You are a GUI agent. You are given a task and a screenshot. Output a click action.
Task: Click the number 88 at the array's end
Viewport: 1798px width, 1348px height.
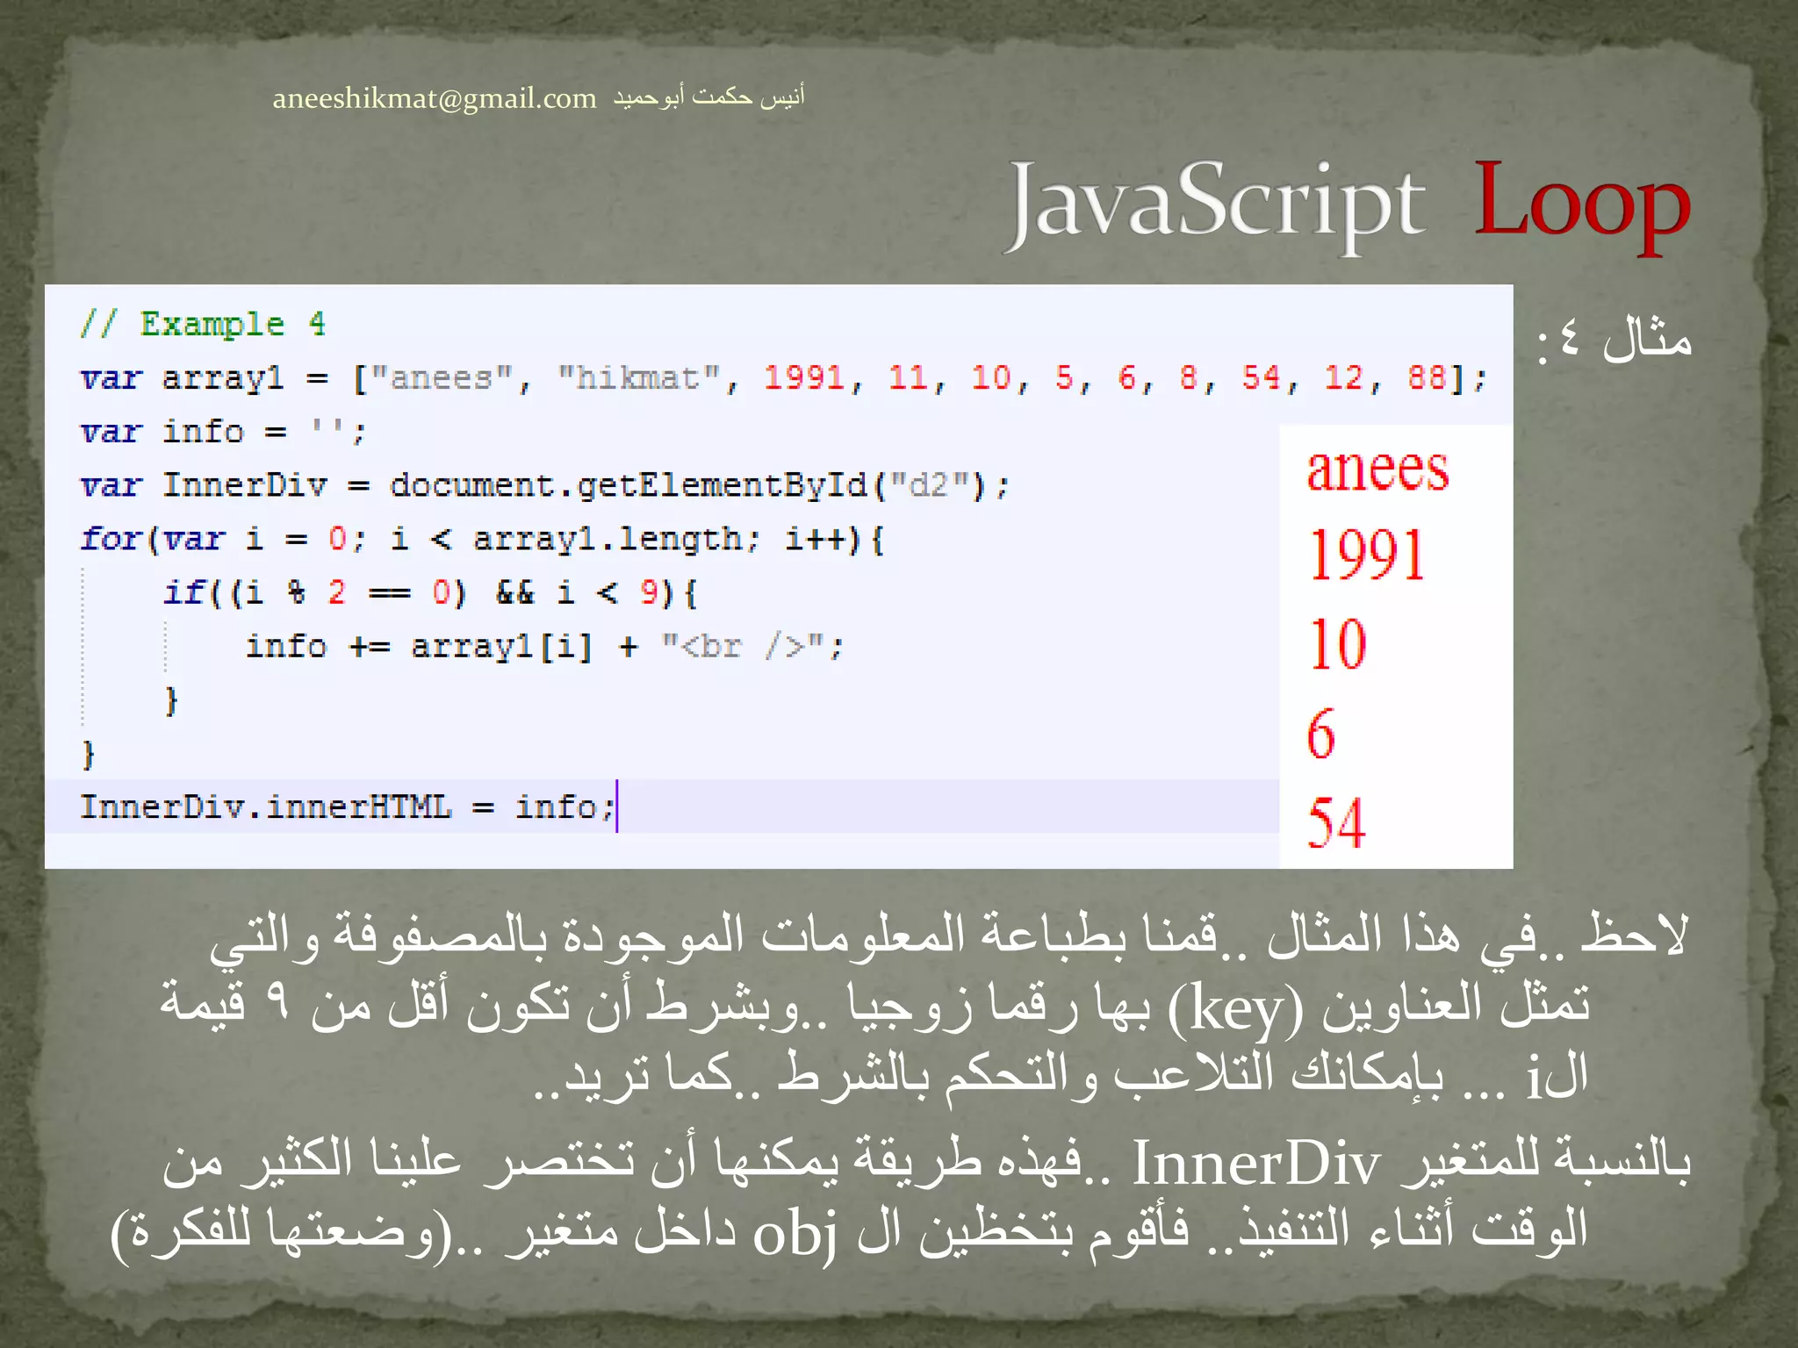(x=1428, y=378)
